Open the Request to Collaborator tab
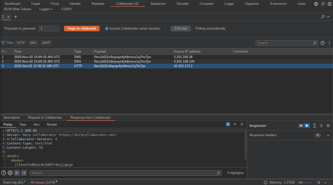 coord(45,118)
